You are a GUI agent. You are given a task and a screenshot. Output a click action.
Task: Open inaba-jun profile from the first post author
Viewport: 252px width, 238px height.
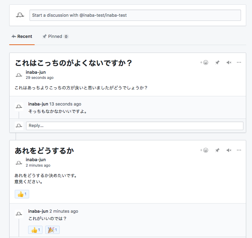pyautogui.click(x=36, y=72)
